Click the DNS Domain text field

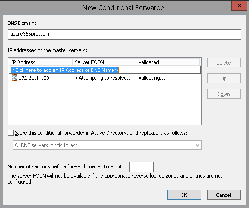point(125,34)
